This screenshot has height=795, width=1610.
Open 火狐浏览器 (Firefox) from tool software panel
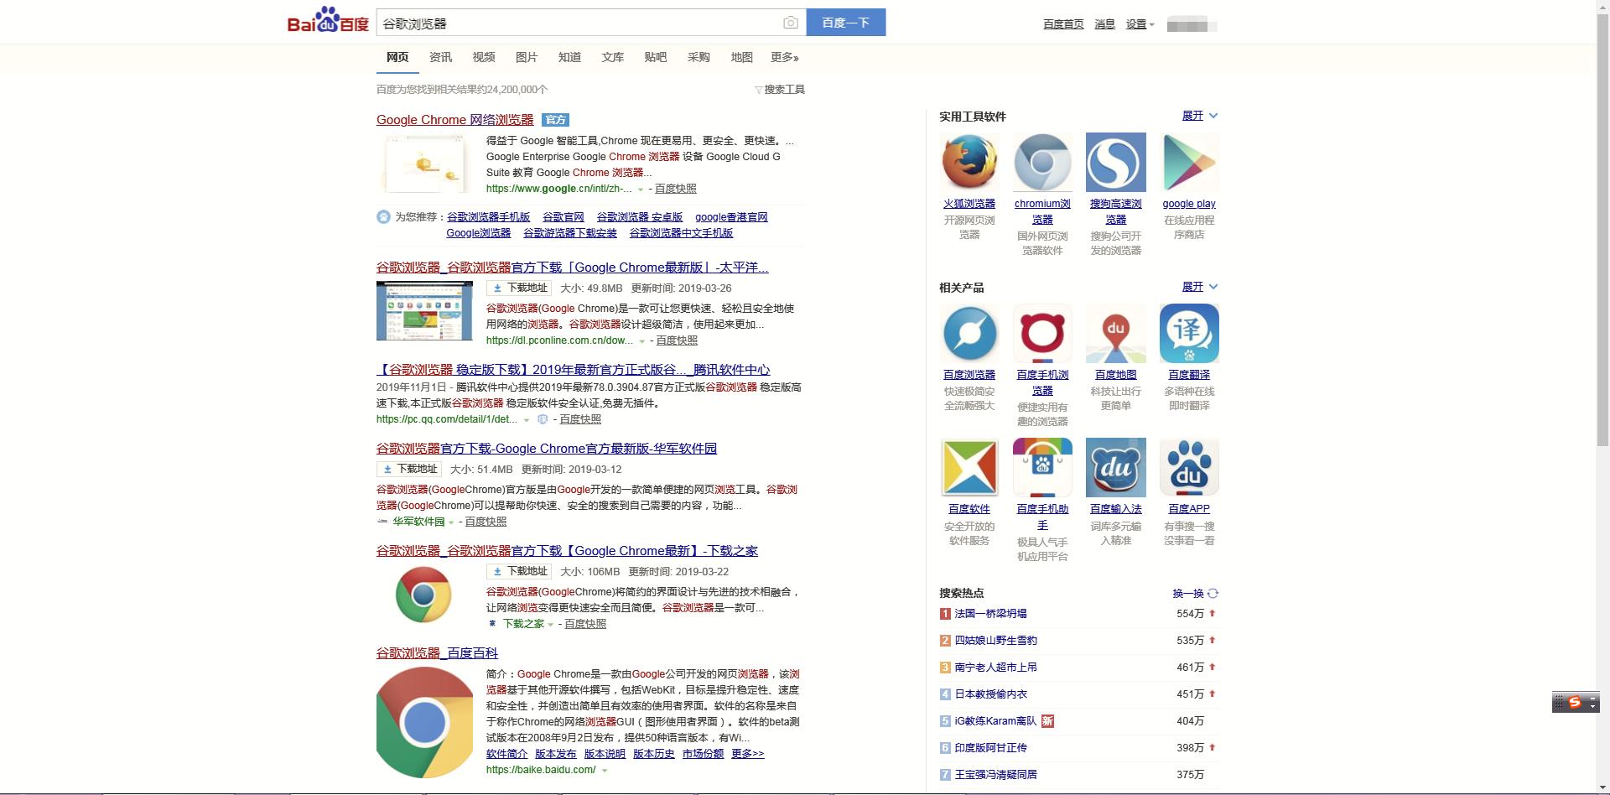[970, 162]
